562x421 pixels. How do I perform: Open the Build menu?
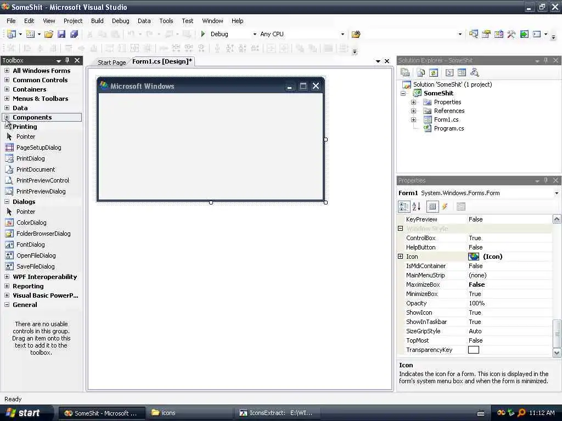point(97,21)
